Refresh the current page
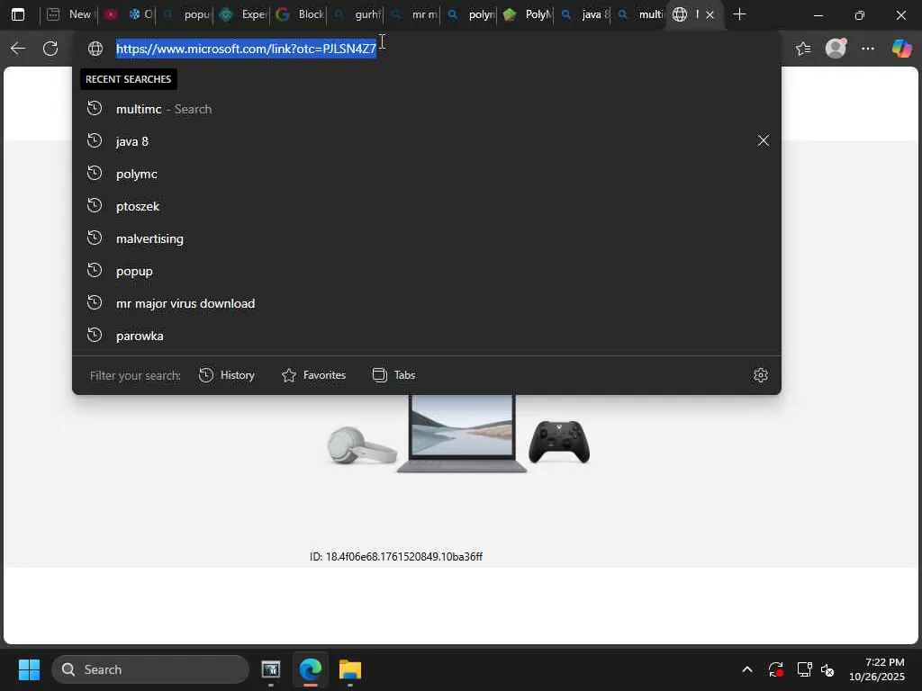 click(50, 49)
